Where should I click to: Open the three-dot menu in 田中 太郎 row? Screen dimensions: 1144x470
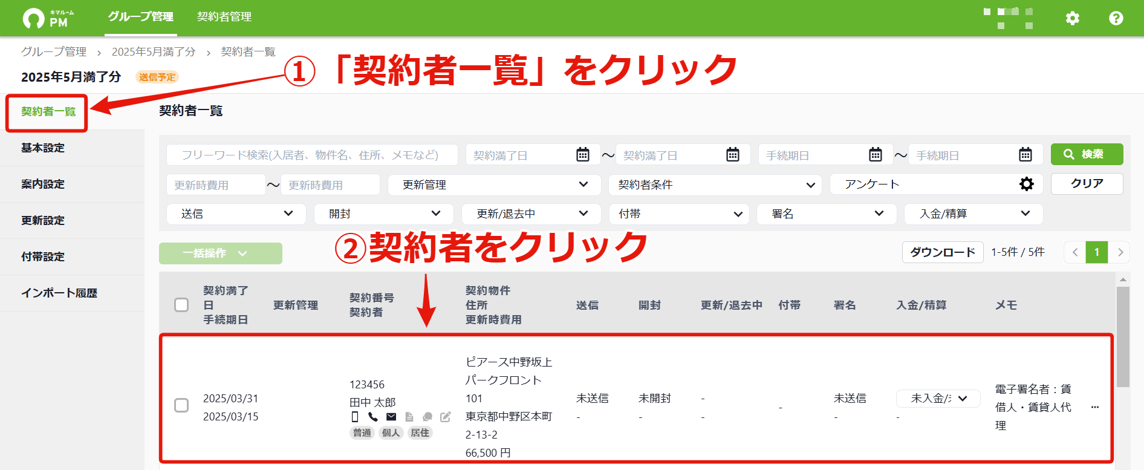click(1094, 407)
